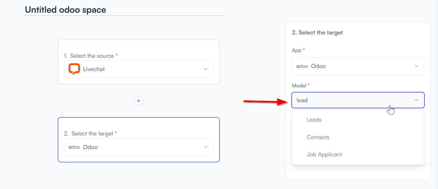
Task: Click the Model search field containing lead
Action: 358,100
